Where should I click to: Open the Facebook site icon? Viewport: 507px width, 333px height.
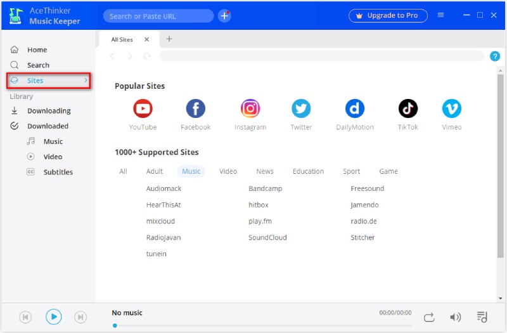(x=195, y=108)
